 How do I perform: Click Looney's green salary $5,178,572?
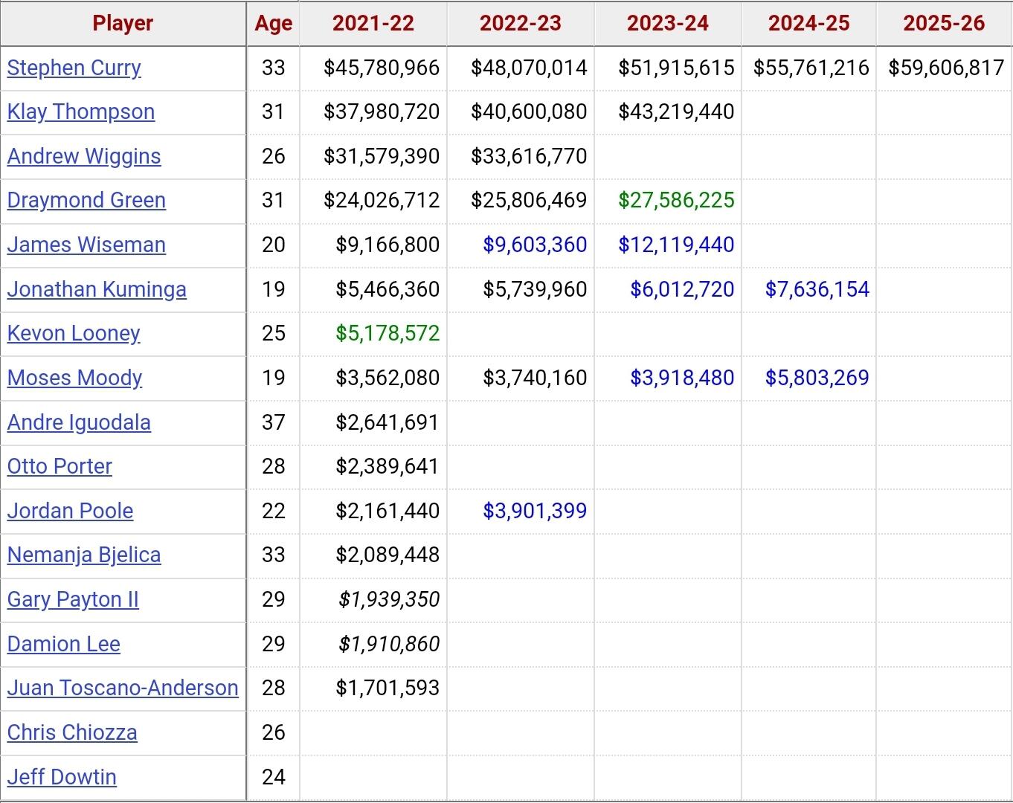click(387, 333)
